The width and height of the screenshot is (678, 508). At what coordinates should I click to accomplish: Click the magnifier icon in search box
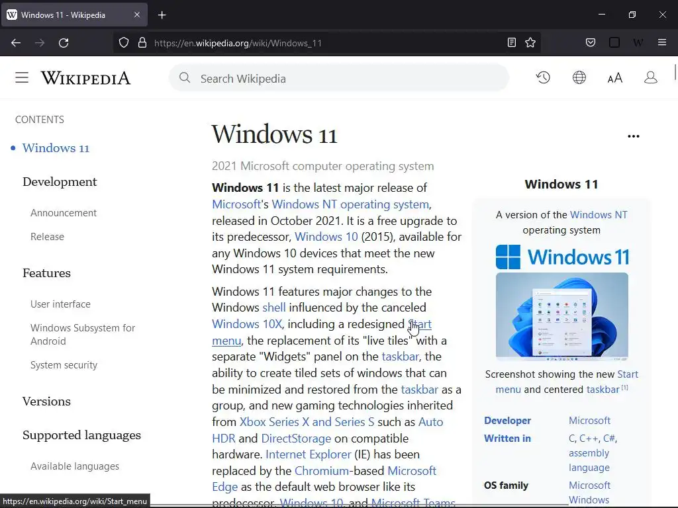click(x=185, y=78)
